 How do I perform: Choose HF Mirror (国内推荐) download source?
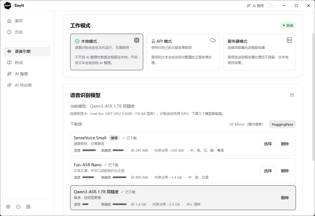[x=246, y=124]
